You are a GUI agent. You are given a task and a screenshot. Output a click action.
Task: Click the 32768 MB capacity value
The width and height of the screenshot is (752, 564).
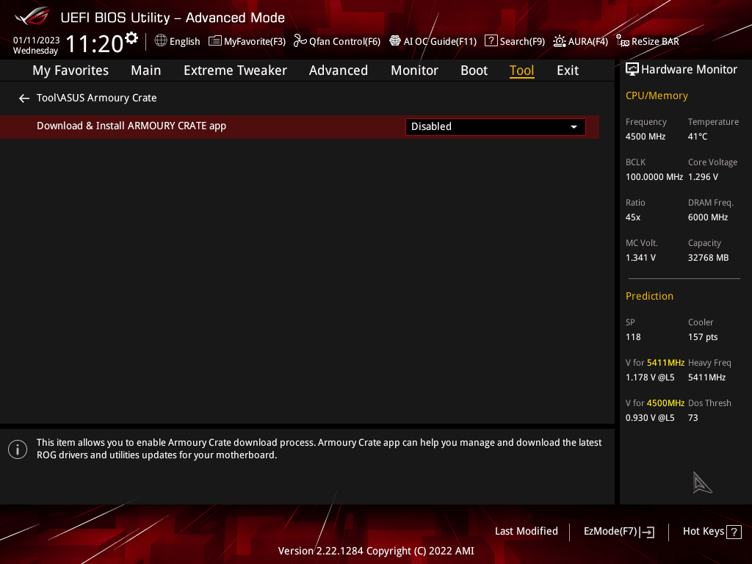coord(708,258)
